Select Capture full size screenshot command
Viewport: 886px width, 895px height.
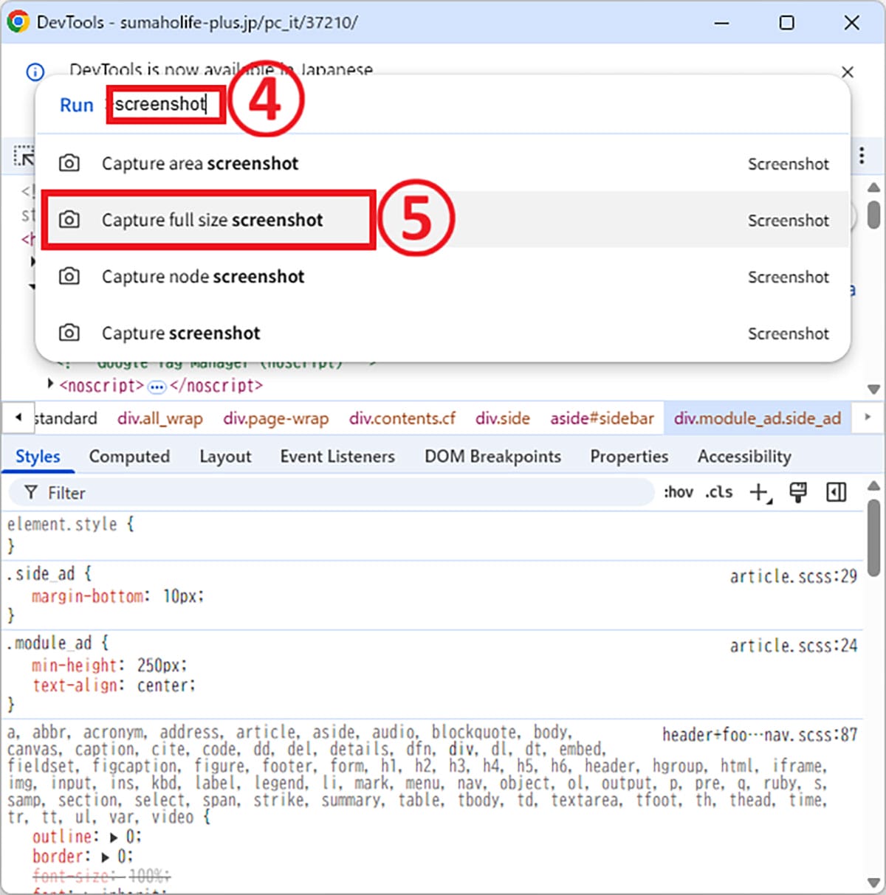(212, 220)
